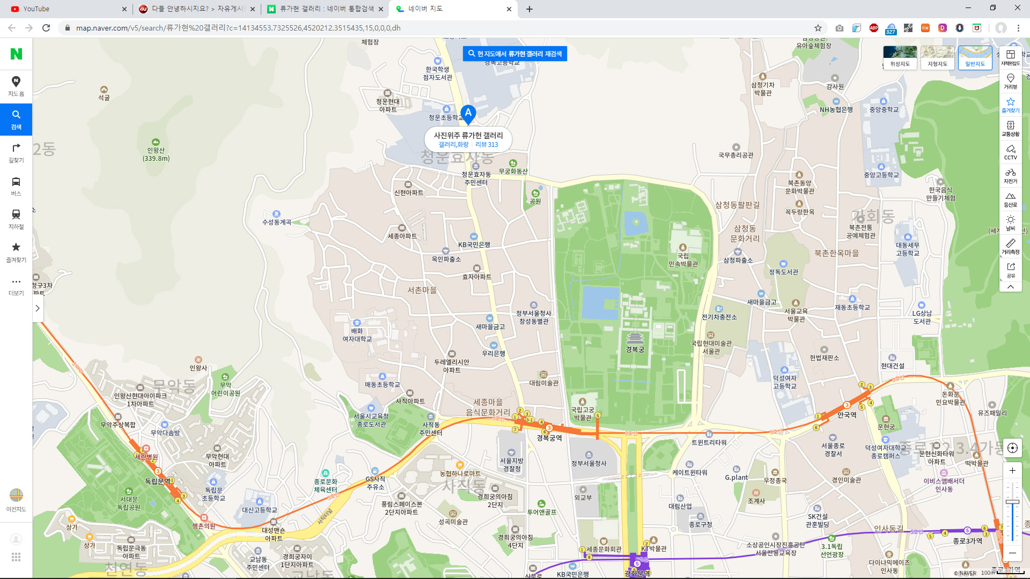Open the 지하철 subway panel
Image resolution: width=1030 pixels, height=579 pixels.
(x=16, y=219)
